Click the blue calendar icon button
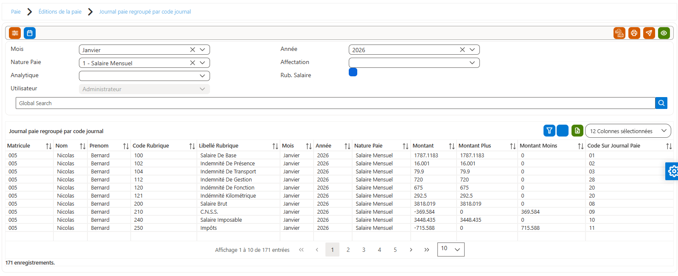Image resolution: width=678 pixels, height=276 pixels. (x=30, y=33)
